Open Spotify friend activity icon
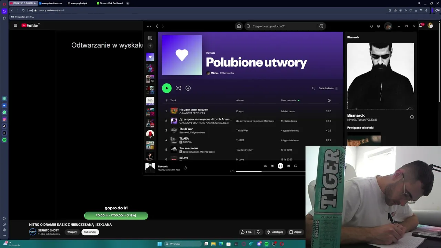This screenshot has height=248, width=441. point(378,26)
